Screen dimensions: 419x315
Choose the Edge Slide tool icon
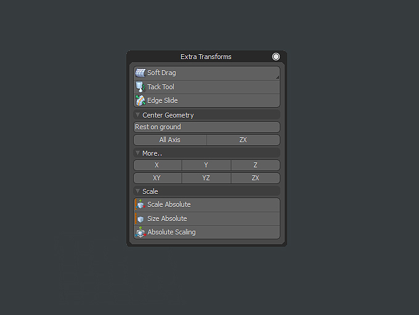point(140,100)
